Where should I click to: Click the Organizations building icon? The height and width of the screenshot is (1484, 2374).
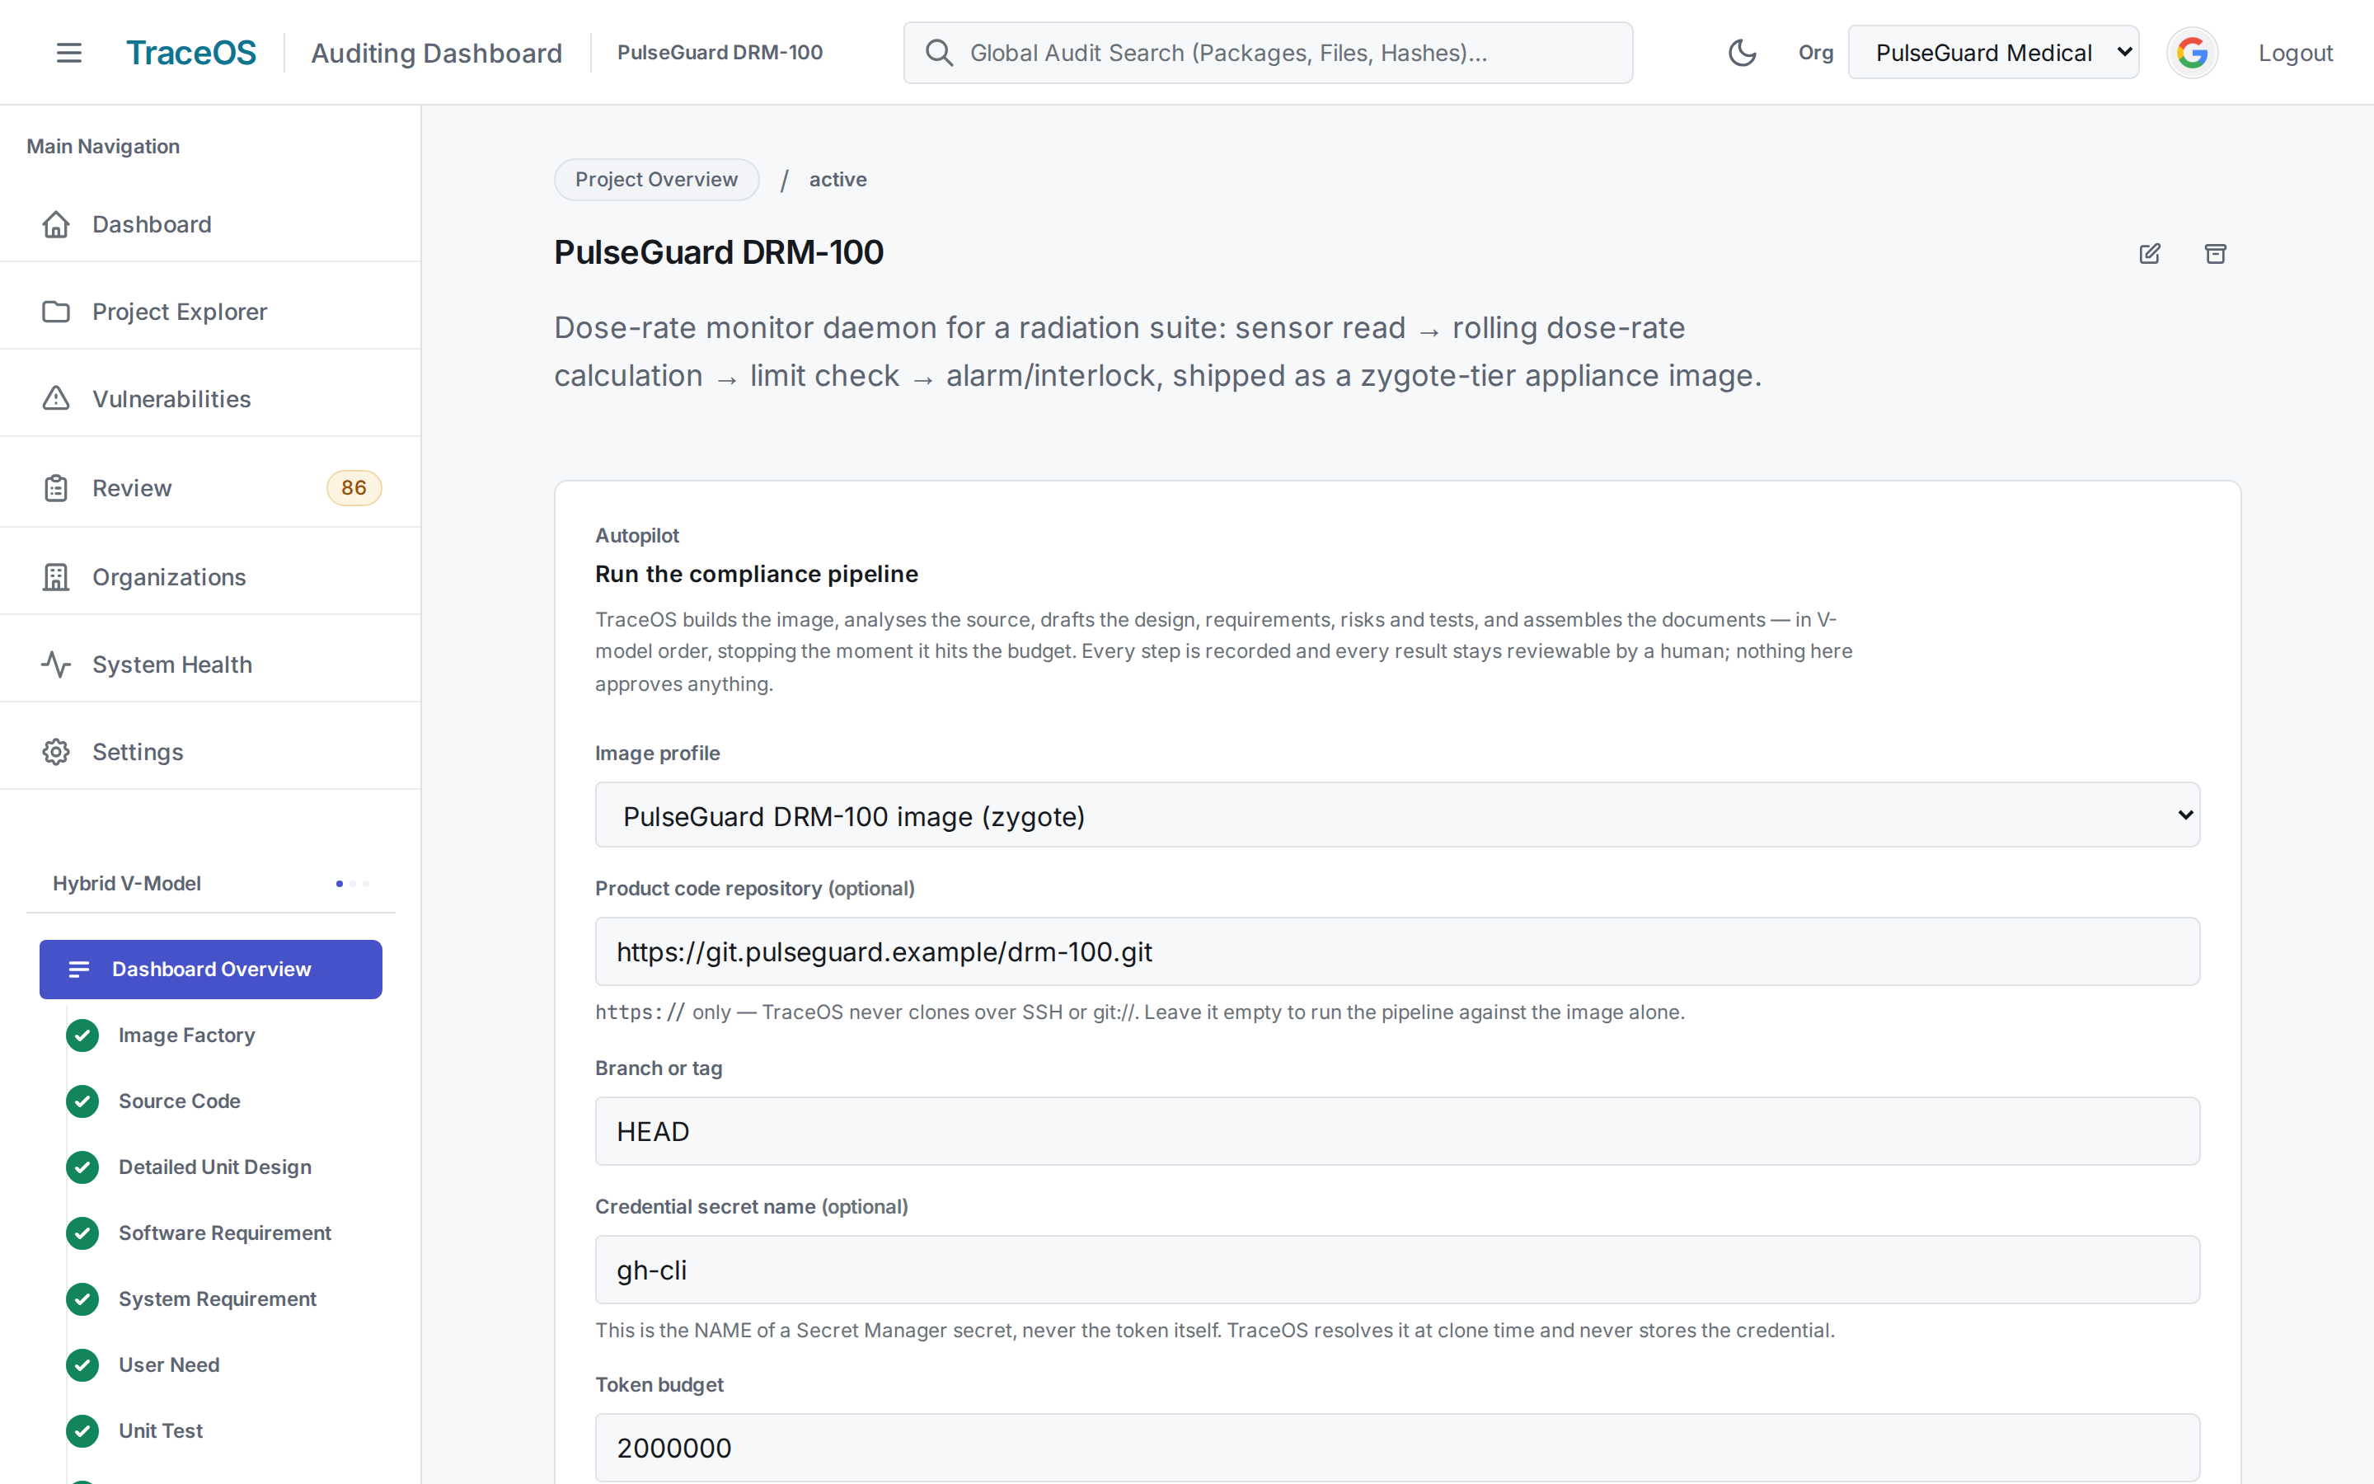(x=56, y=577)
